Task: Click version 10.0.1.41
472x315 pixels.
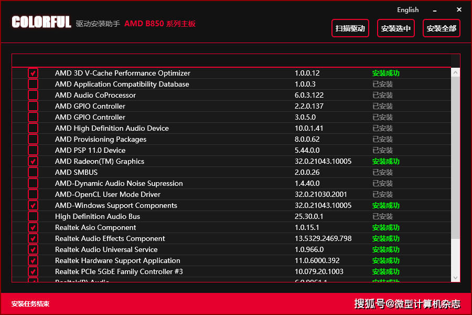Action: (x=309, y=129)
